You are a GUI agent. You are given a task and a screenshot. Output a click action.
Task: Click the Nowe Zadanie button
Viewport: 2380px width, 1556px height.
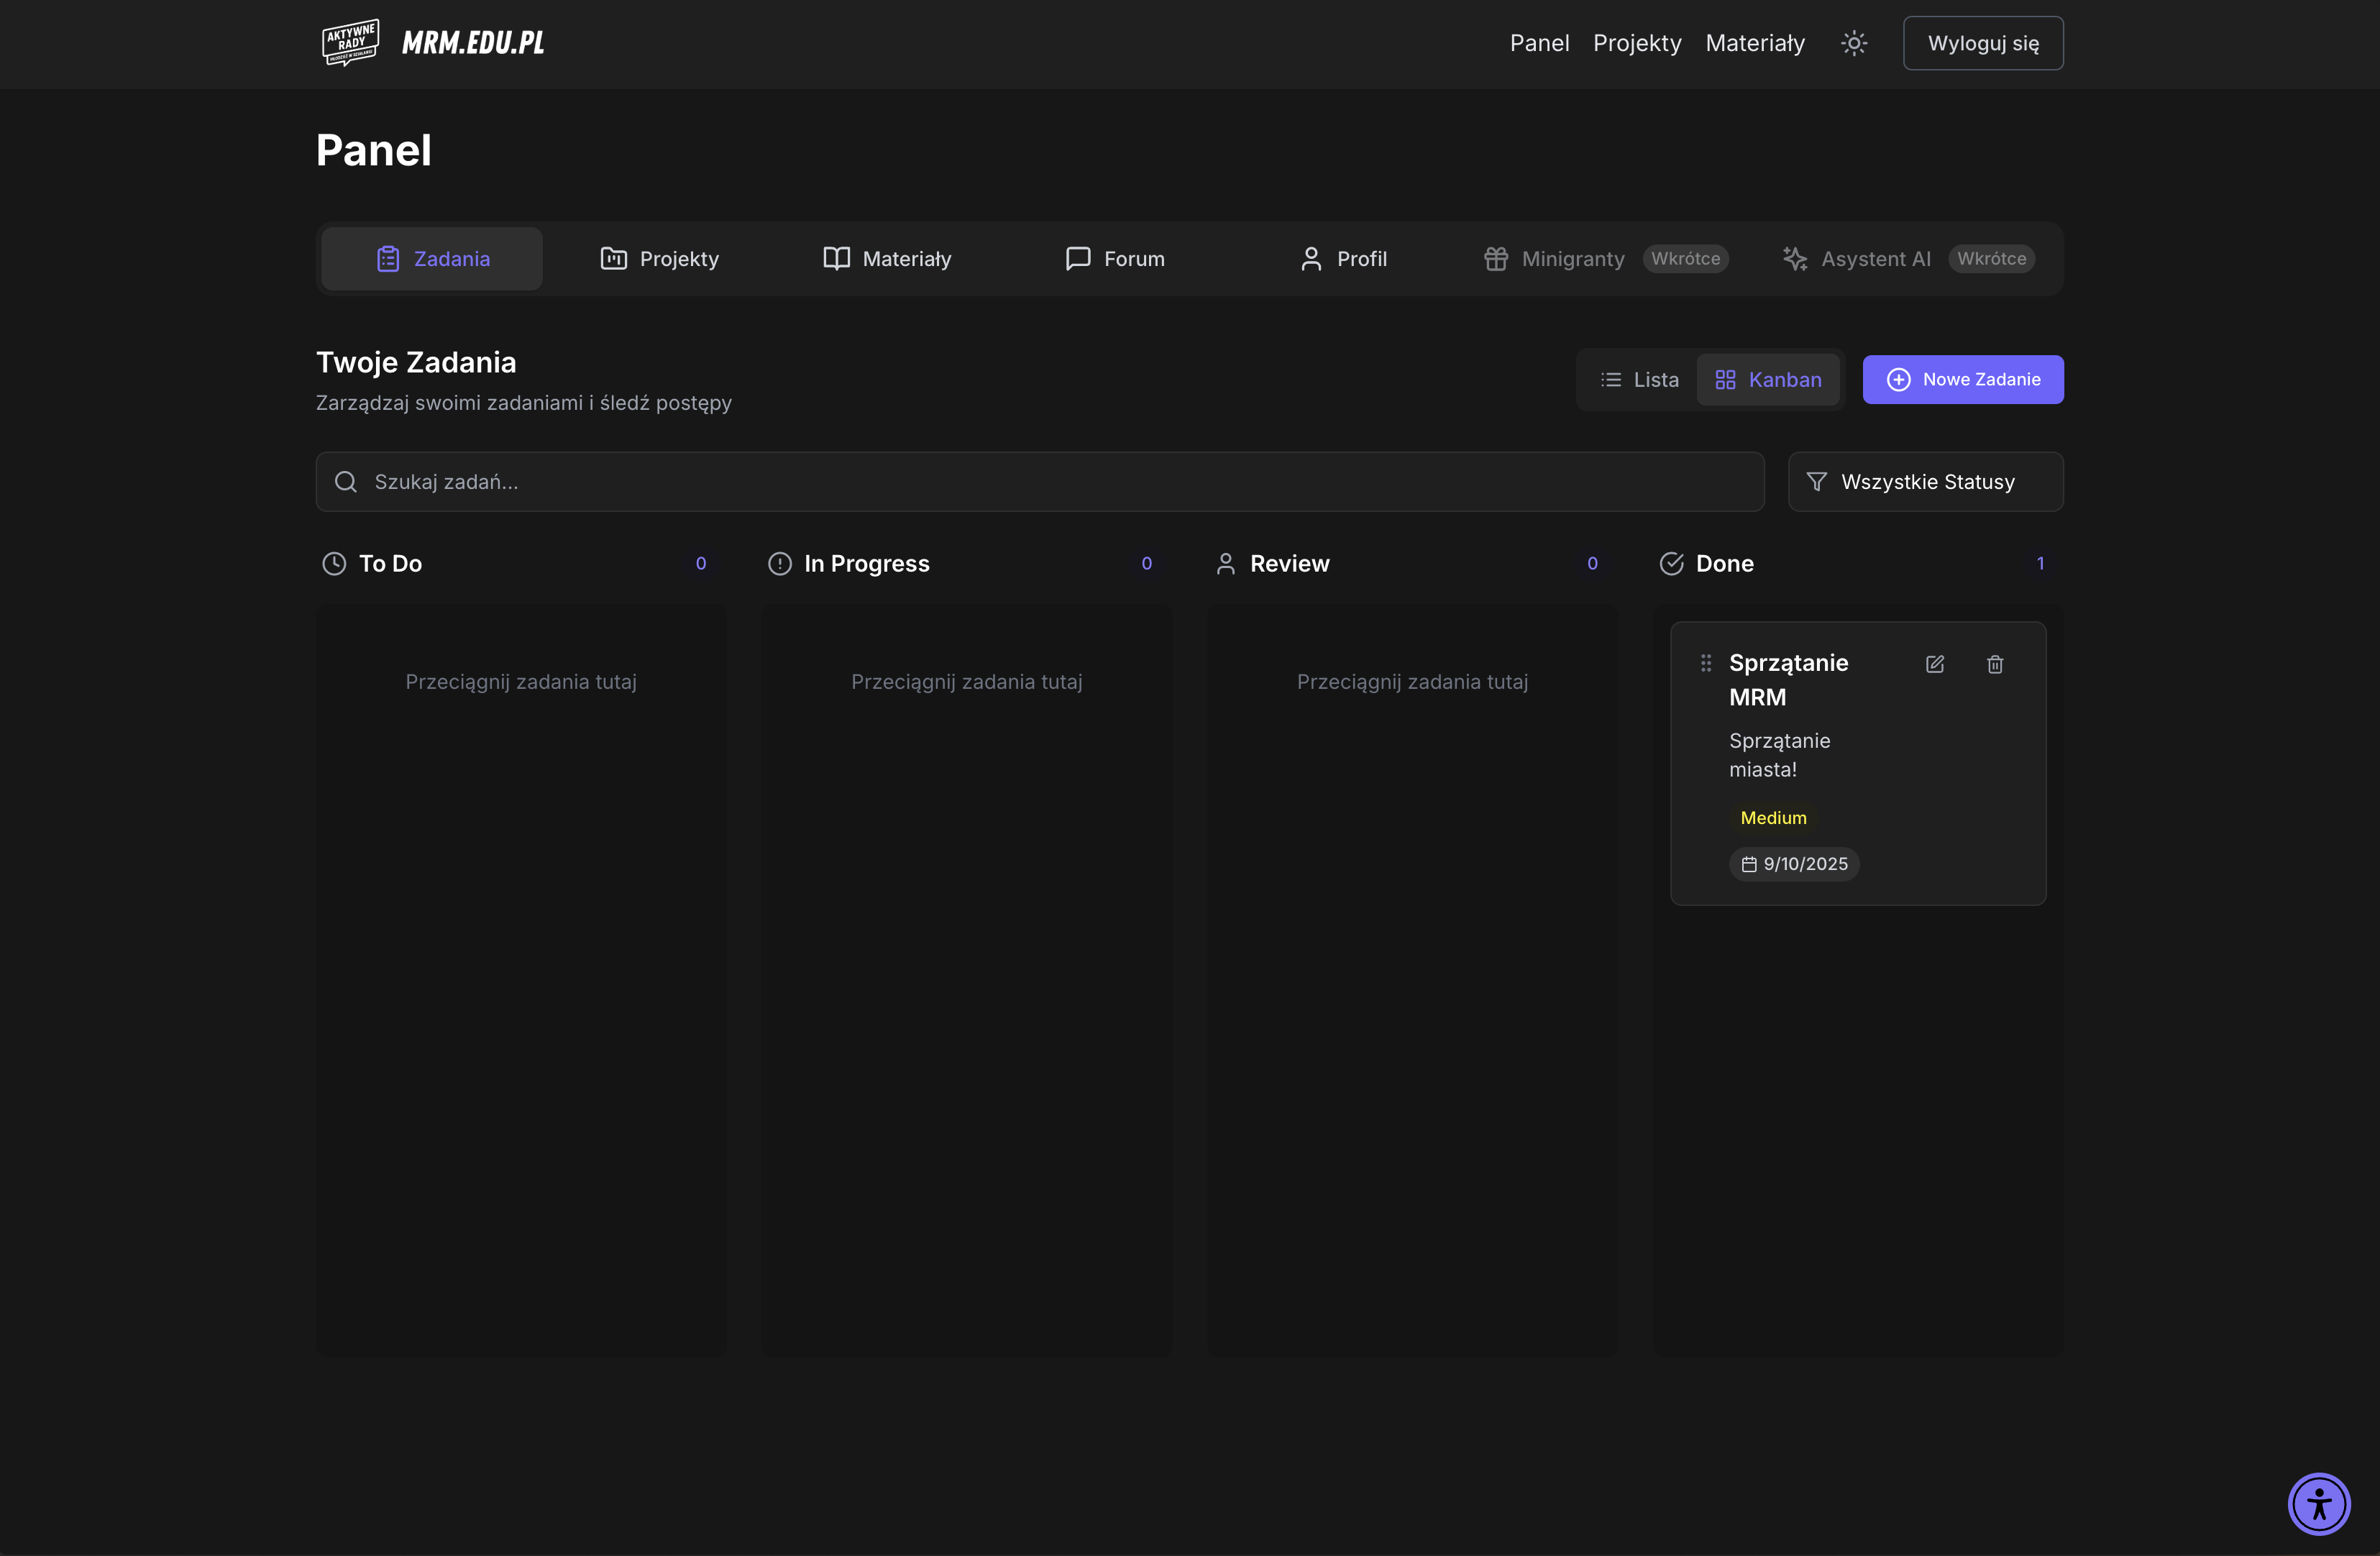pos(1962,380)
